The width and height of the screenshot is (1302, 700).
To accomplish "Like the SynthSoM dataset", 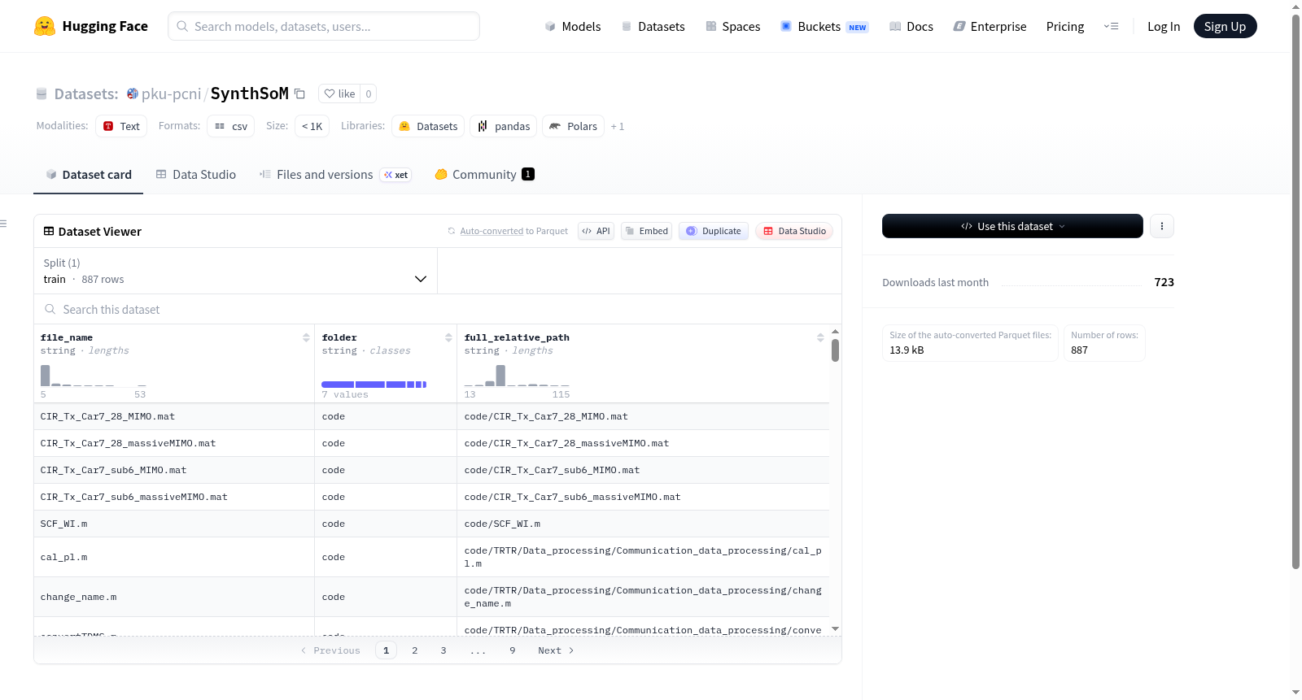I will (339, 93).
